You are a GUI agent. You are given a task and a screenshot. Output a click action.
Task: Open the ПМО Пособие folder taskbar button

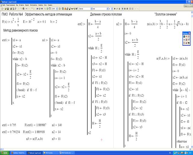coord(51,153)
